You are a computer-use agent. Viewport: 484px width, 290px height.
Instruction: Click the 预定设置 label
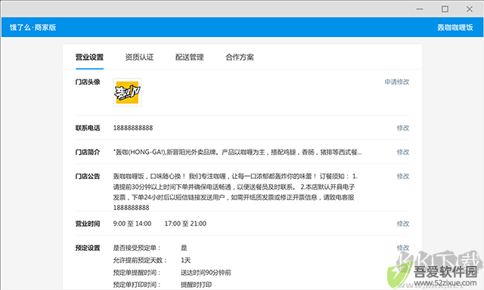(88, 248)
